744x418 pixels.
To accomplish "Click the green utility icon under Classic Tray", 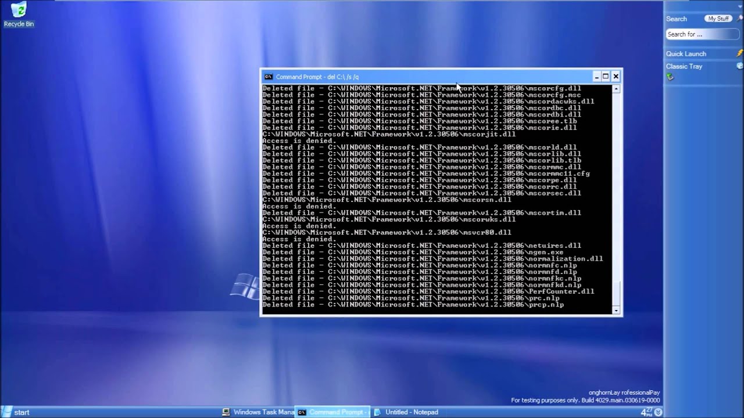I will [x=670, y=75].
